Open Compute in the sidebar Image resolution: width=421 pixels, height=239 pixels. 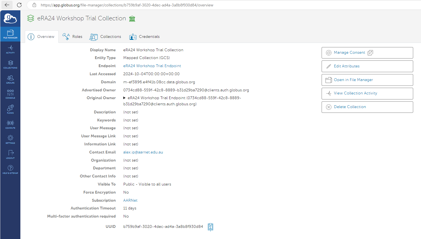[x=10, y=125]
